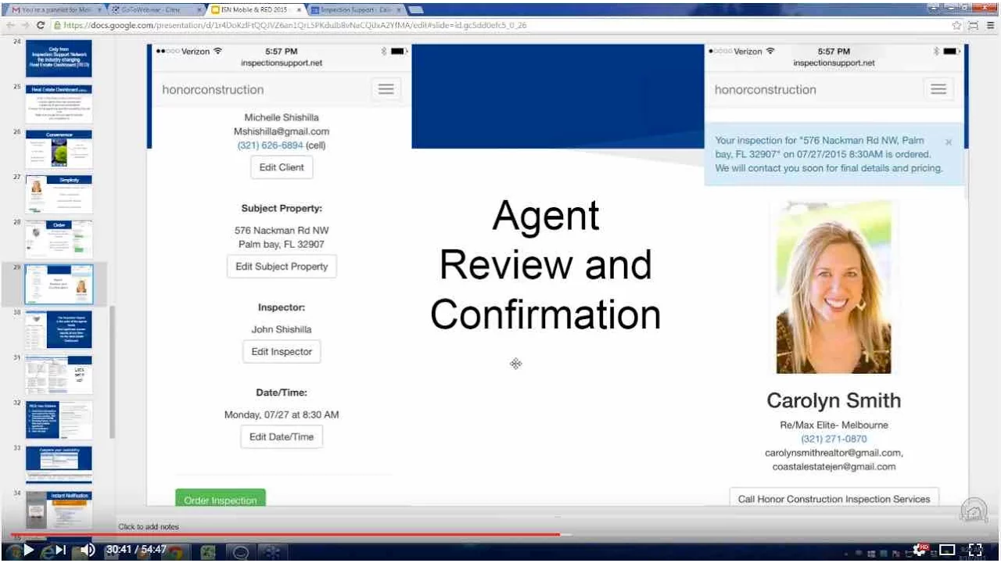Select slide 26 Convenience thumbnail

pyautogui.click(x=59, y=149)
